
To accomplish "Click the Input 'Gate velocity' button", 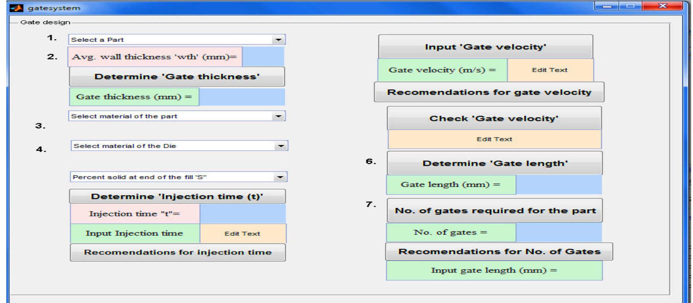I will tap(485, 47).
